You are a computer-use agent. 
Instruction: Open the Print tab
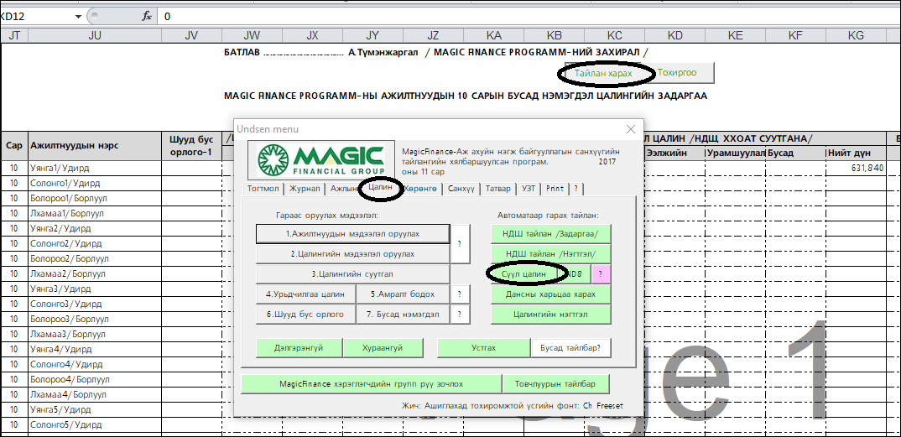click(x=555, y=189)
